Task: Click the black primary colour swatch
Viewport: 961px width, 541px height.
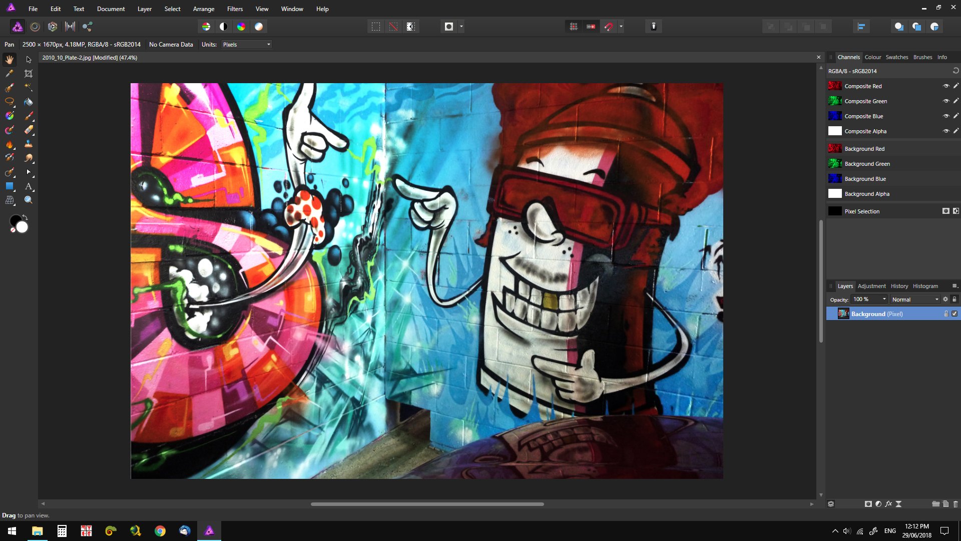Action: pyautogui.click(x=14, y=219)
